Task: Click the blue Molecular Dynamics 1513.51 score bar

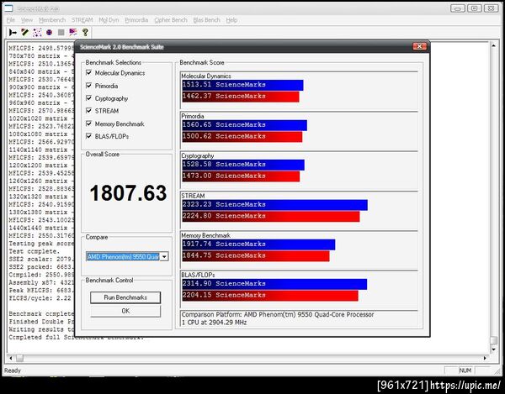Action: pos(242,85)
